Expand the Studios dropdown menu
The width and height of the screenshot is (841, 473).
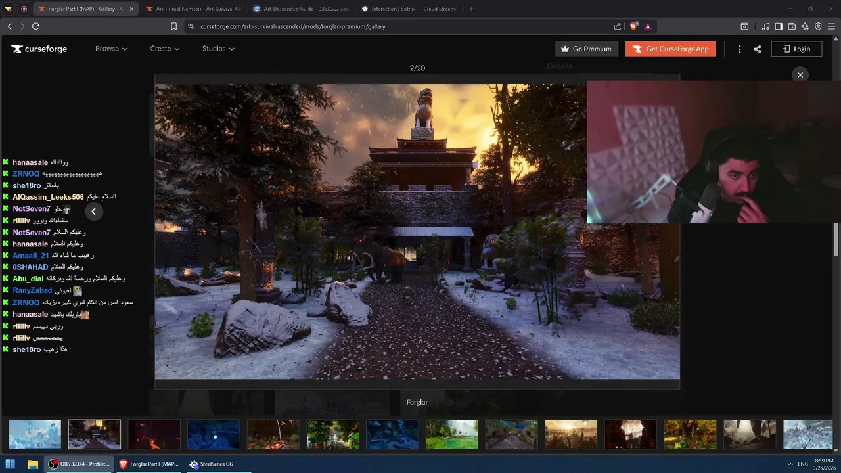pos(218,49)
